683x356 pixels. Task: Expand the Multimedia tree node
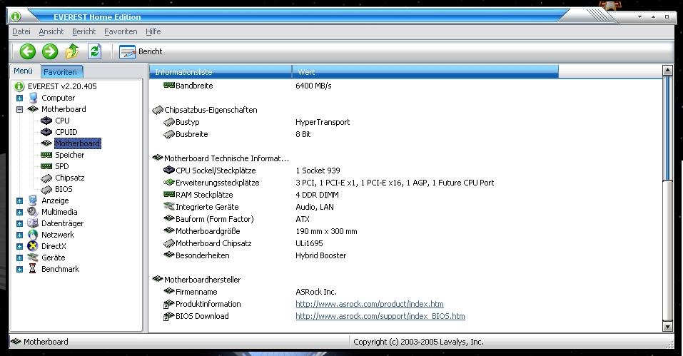coord(20,212)
